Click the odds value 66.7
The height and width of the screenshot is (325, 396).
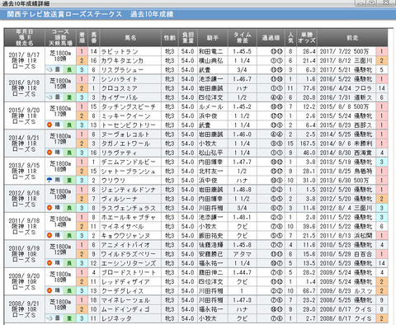coord(309,291)
